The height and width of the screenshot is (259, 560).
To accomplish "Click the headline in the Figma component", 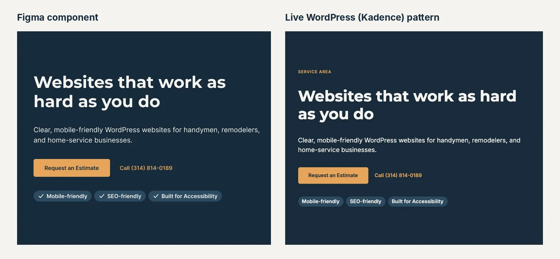I will click(130, 92).
